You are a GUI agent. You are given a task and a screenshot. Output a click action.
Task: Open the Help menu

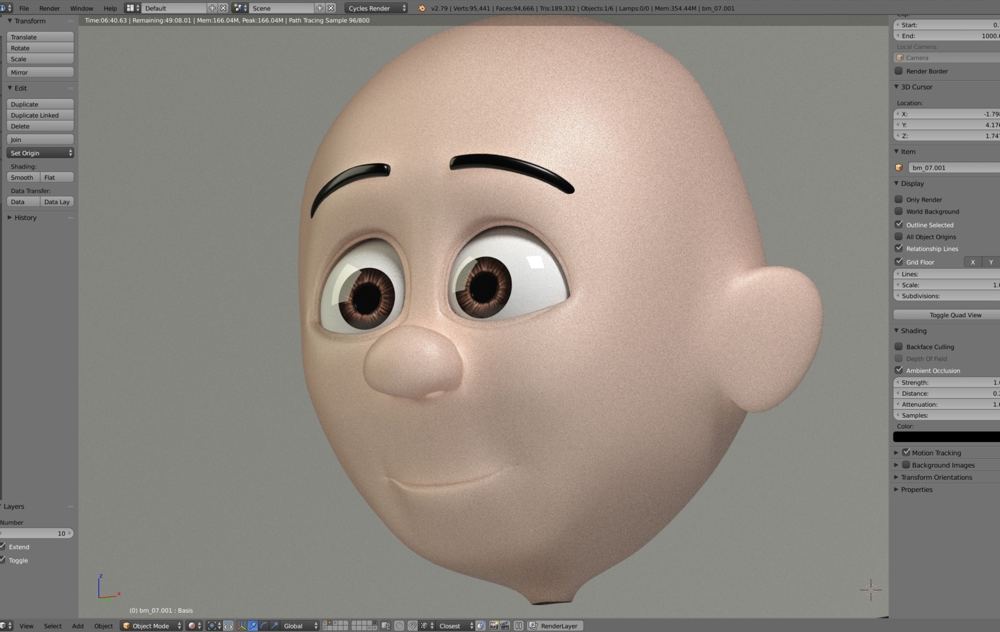(x=110, y=8)
